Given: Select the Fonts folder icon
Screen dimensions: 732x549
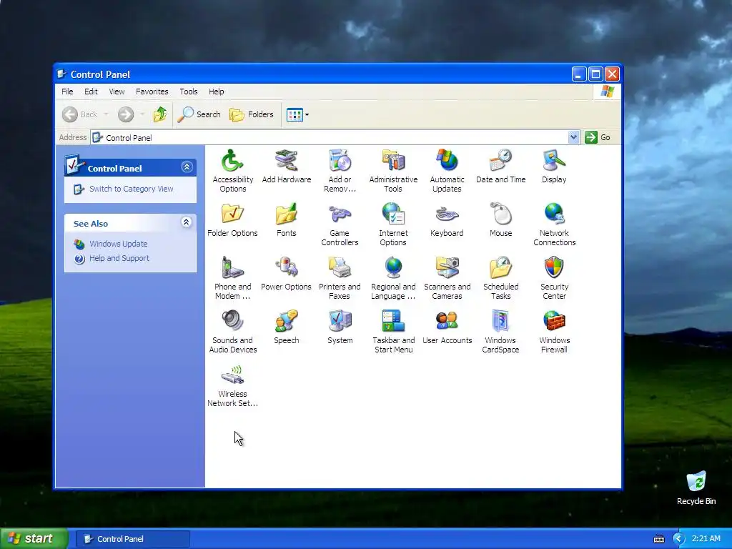Looking at the screenshot, I should click(x=286, y=220).
